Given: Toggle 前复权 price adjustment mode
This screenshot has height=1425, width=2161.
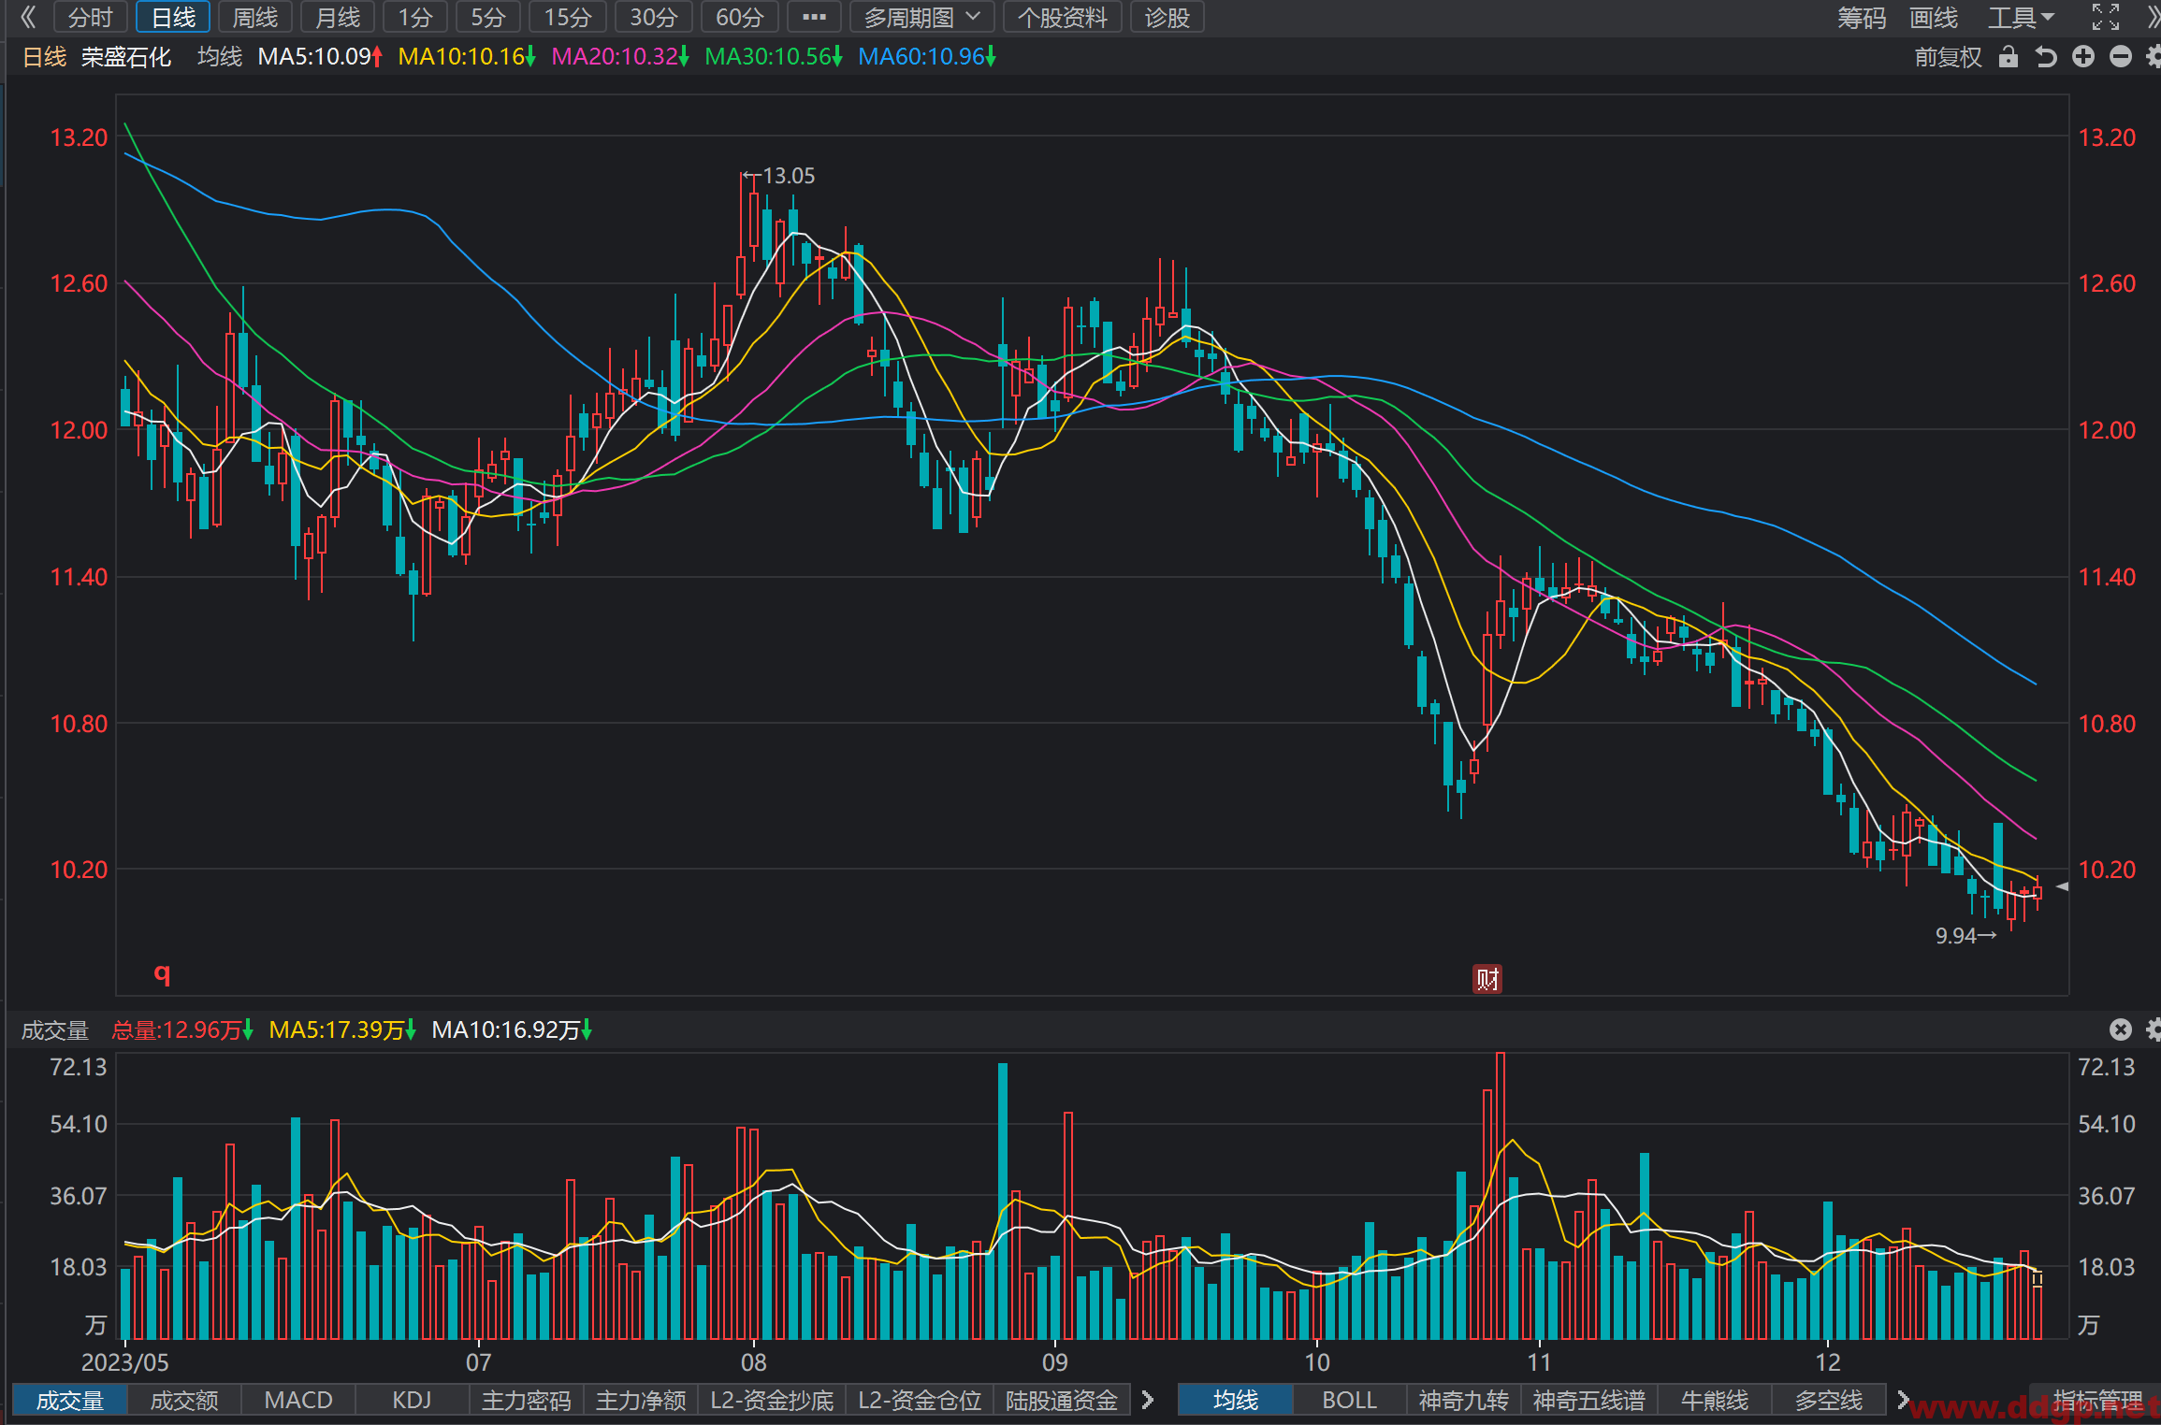Looking at the screenshot, I should tap(1948, 57).
